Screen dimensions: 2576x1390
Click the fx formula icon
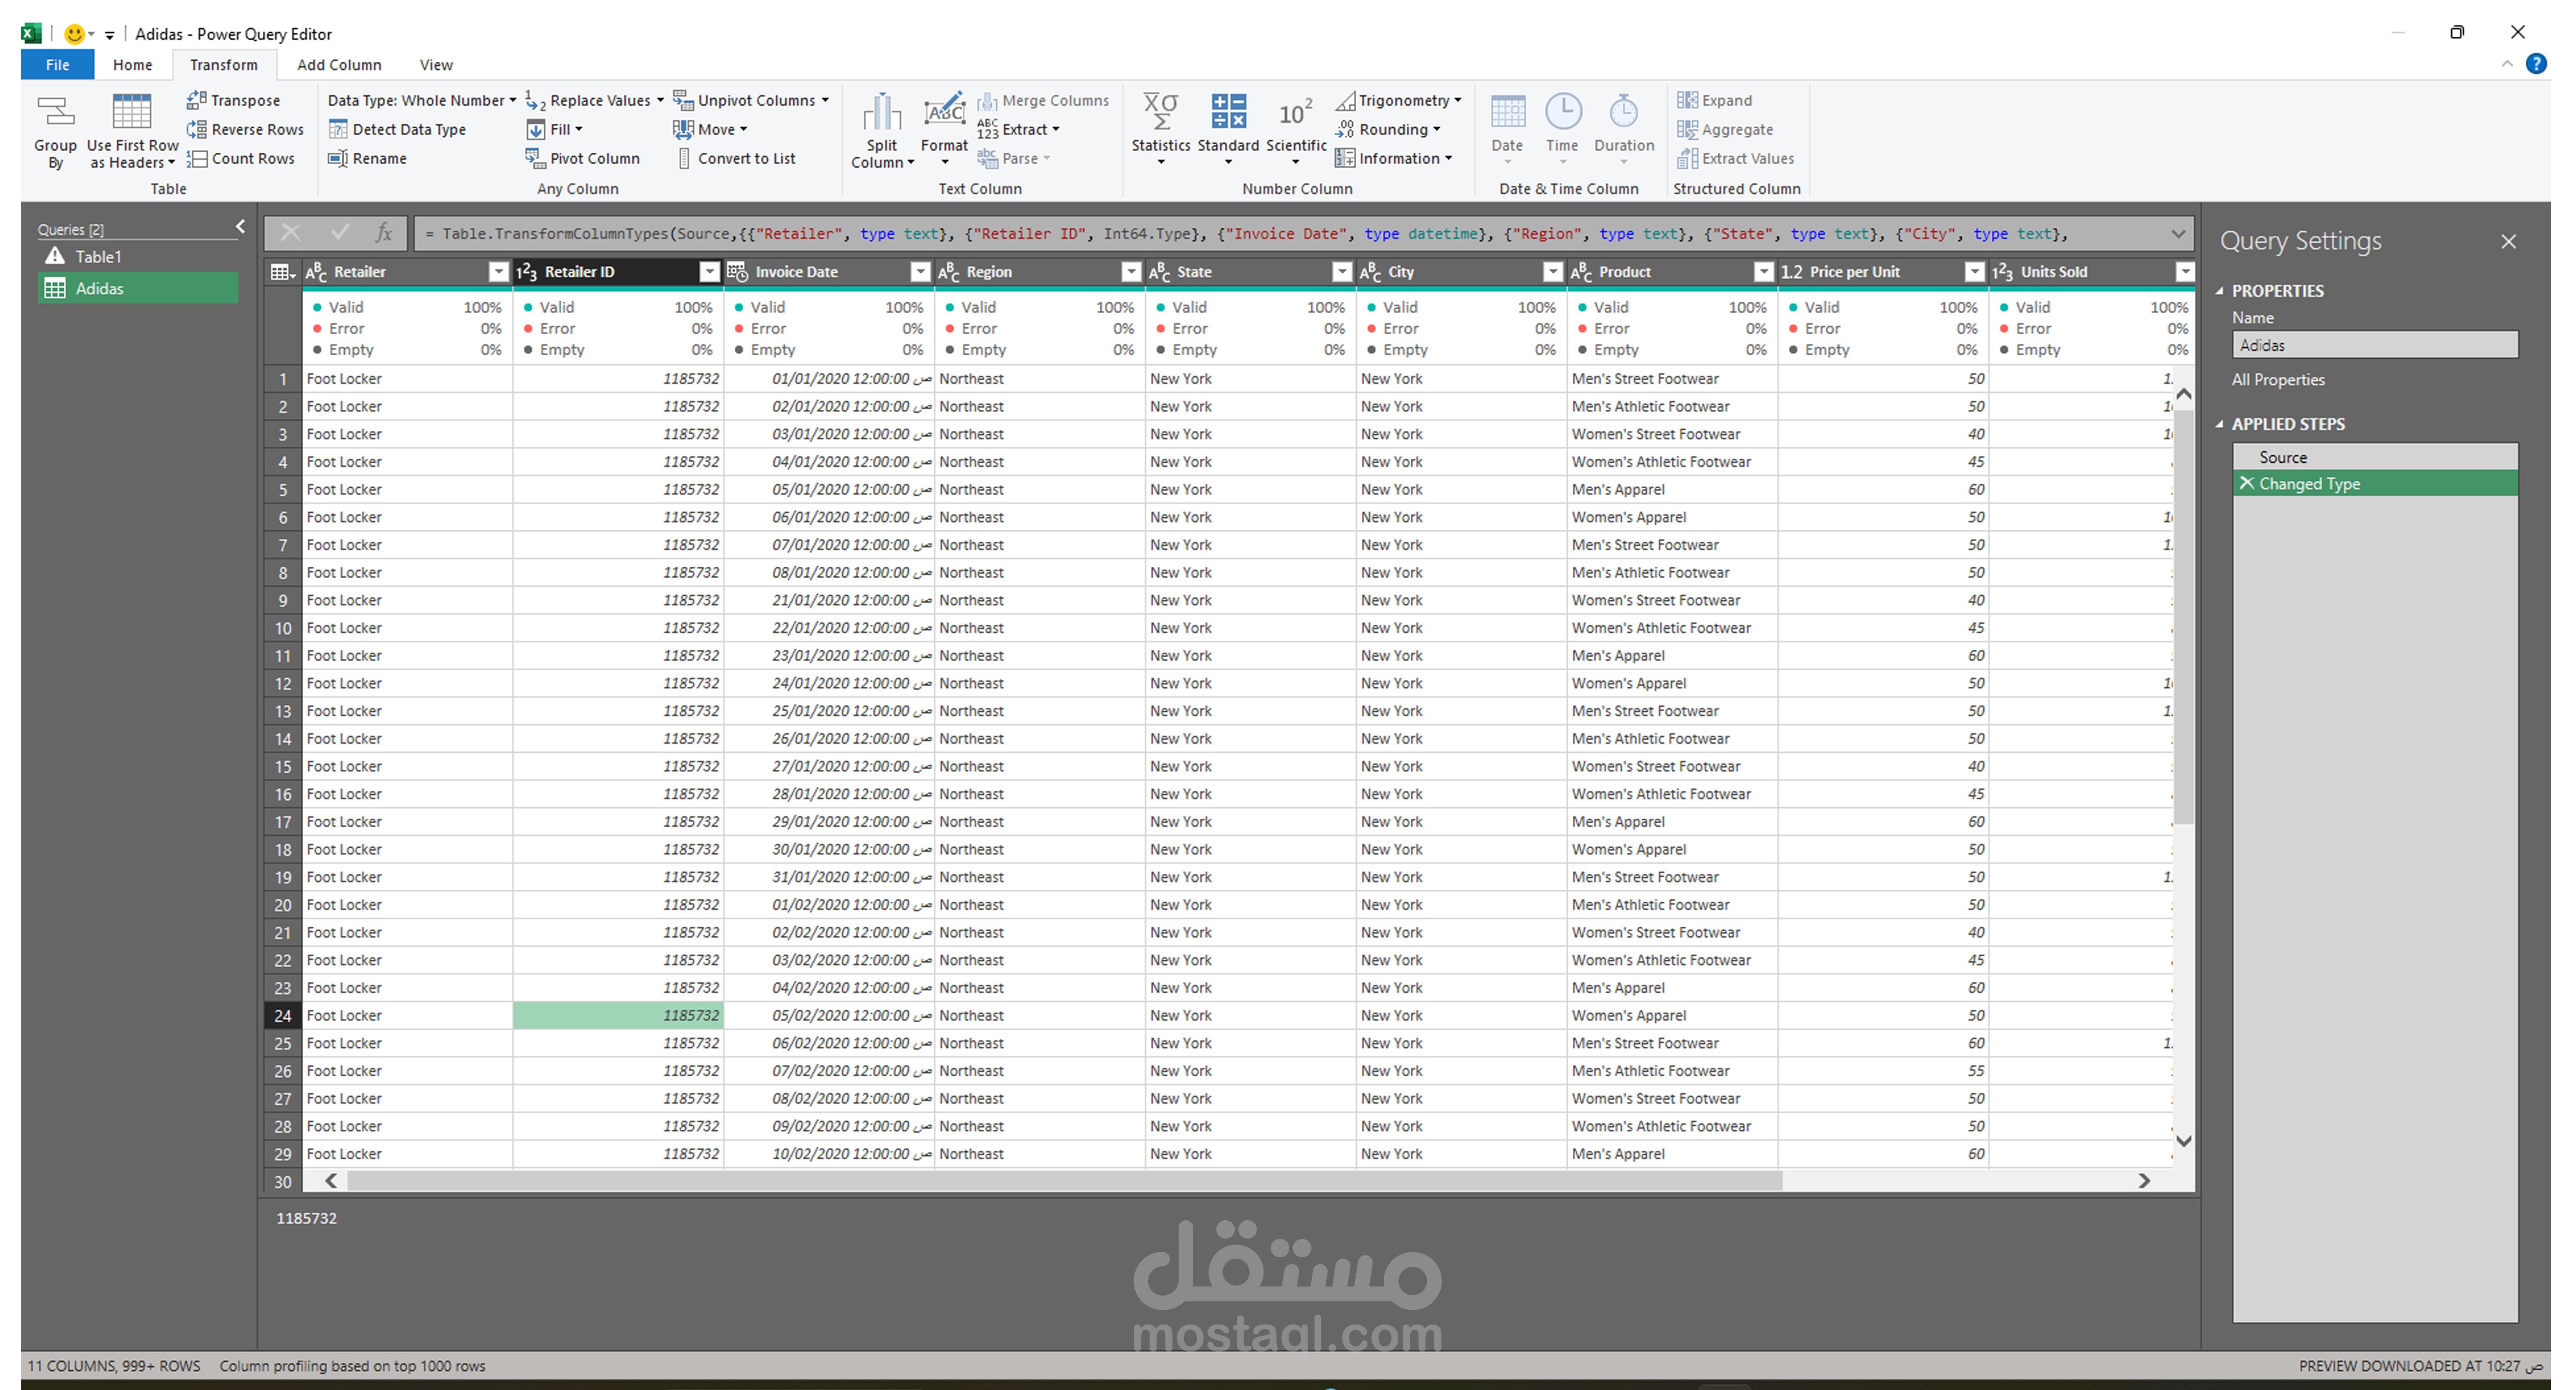[x=383, y=233]
